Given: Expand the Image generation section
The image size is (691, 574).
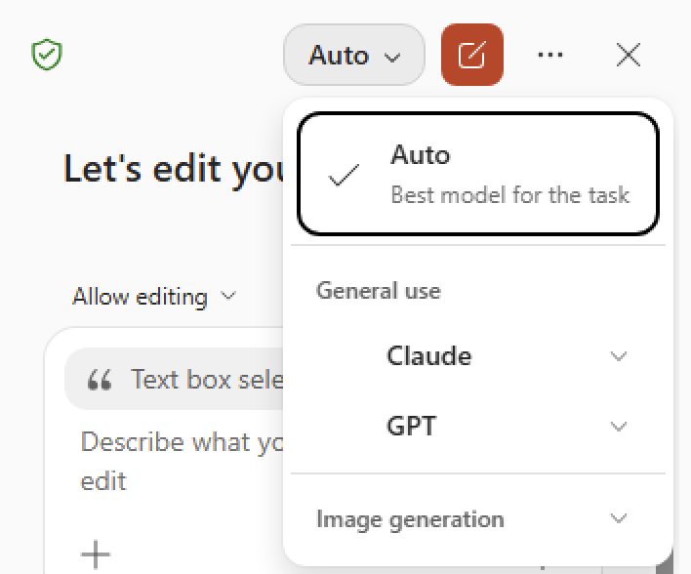Looking at the screenshot, I should [x=478, y=519].
